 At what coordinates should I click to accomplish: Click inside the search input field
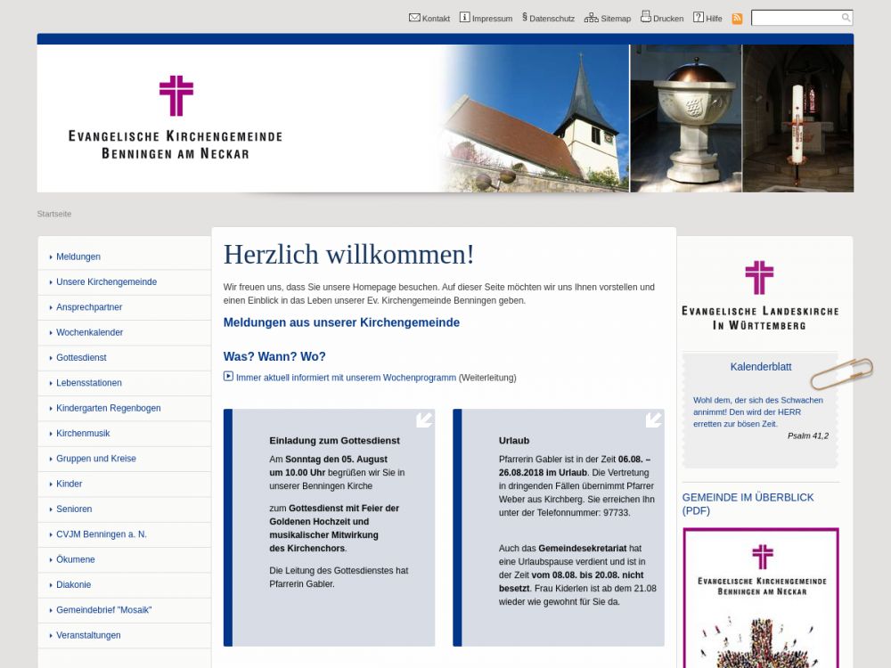tap(795, 18)
